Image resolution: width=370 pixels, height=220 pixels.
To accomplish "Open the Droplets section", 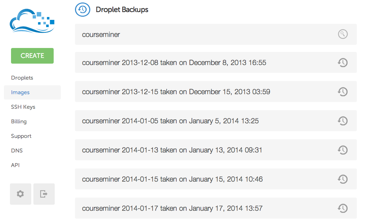I will [22, 78].
